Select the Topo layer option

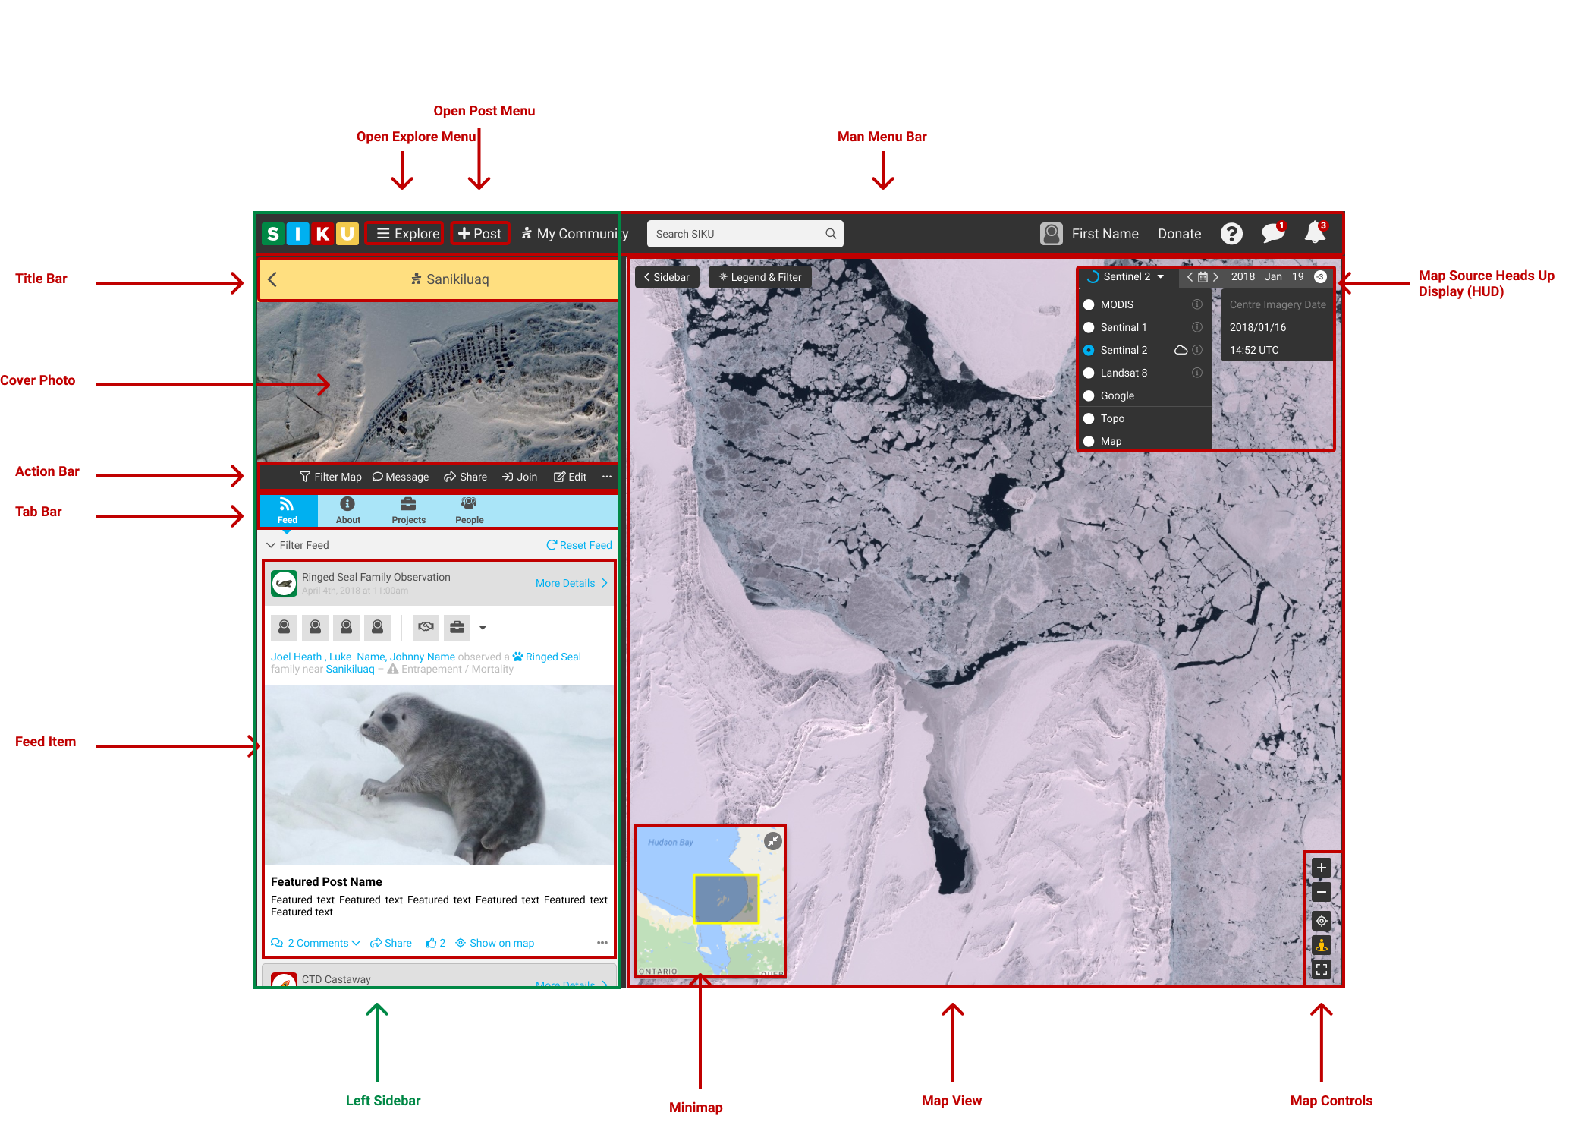click(1089, 418)
